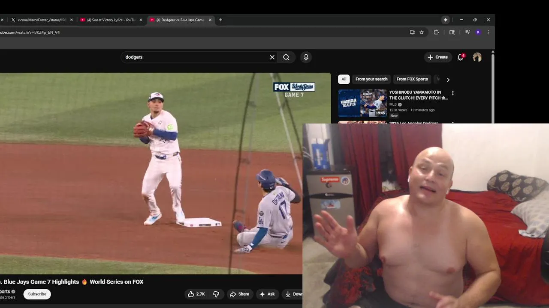This screenshot has height=308, width=549.
Task: Open the YouTube account avatar menu
Action: (x=477, y=57)
